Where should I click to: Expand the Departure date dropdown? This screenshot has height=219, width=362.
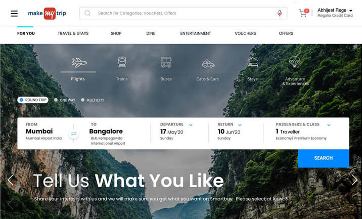point(191,125)
